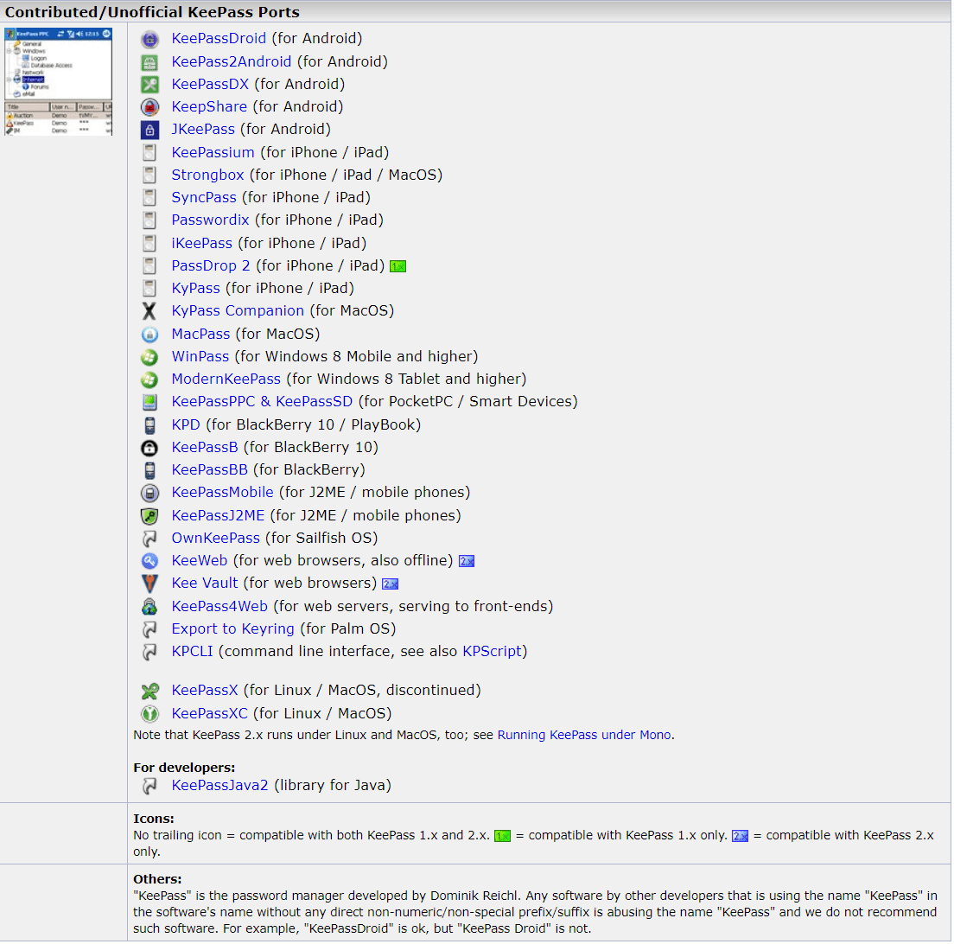Follow the KeePassDX link
This screenshot has width=954, height=944.
210,84
